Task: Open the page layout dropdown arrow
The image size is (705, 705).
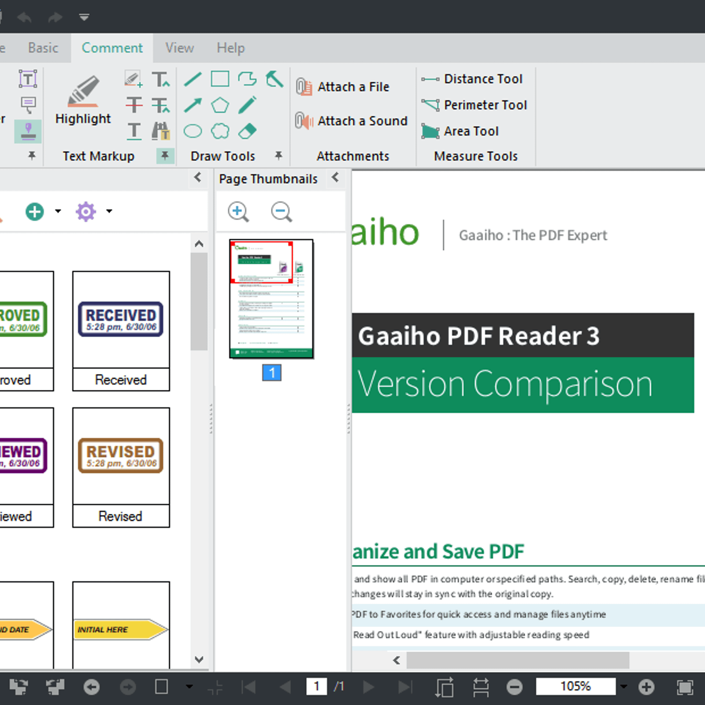Action: pos(189,686)
